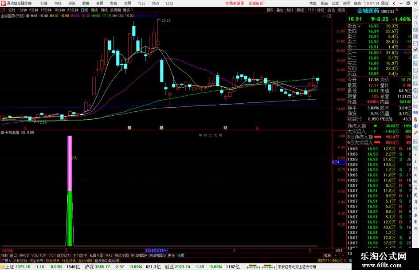Click the left arrow icon in right sidebar
The height and width of the screenshot is (270, 419).
(x=415, y=10)
